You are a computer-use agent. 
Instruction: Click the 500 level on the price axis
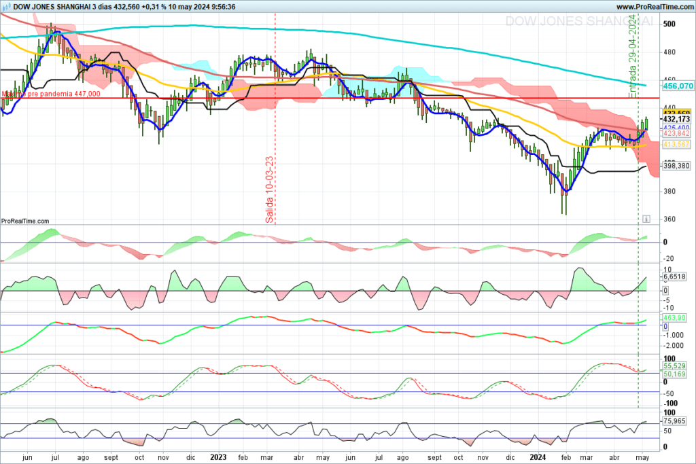(669, 24)
